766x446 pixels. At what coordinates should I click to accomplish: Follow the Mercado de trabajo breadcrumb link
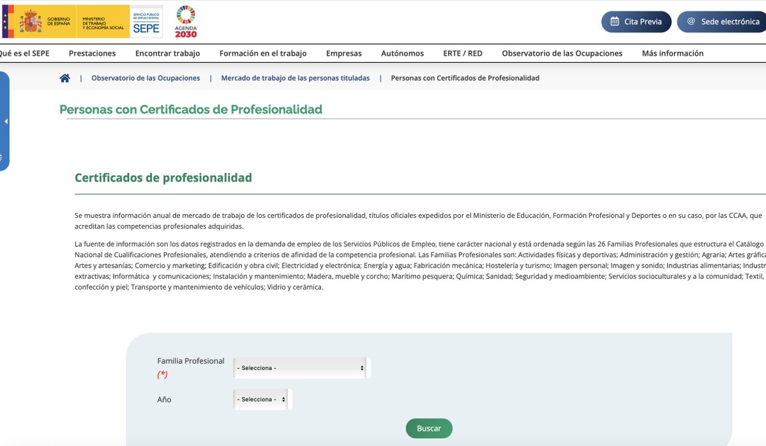coord(297,77)
